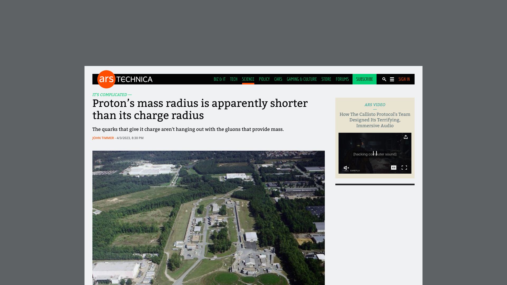Open the Gaming & Culture section
This screenshot has width=507, height=285.
[x=302, y=79]
